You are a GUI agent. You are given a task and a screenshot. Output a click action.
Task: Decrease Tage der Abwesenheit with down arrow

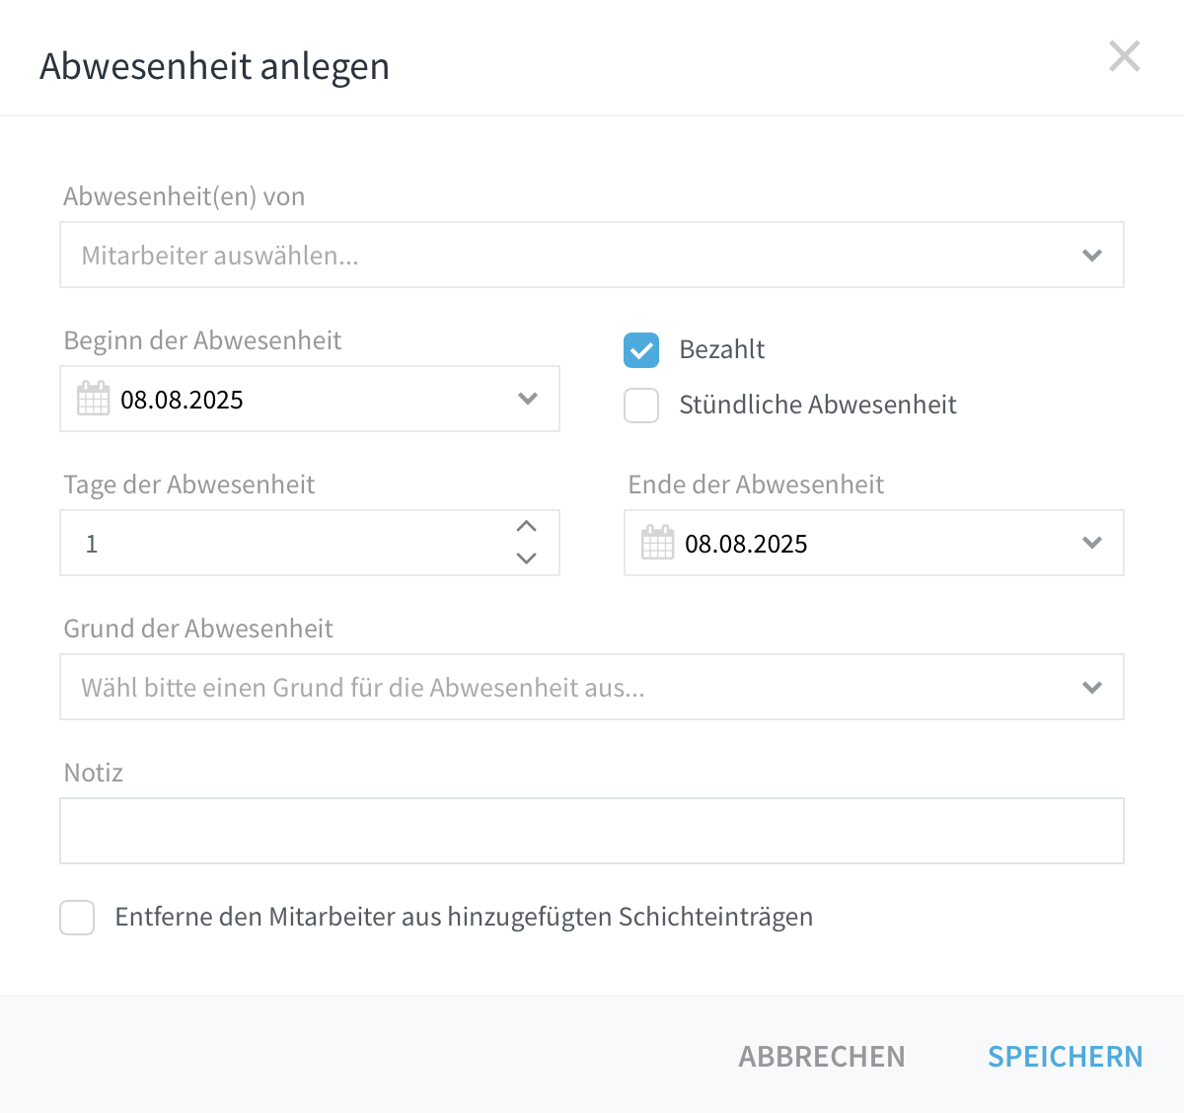coord(527,557)
